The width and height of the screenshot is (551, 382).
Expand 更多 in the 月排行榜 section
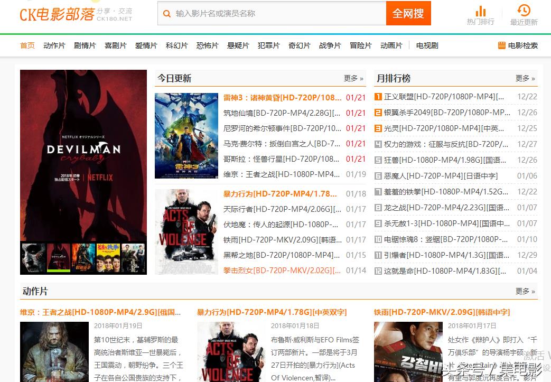point(525,78)
